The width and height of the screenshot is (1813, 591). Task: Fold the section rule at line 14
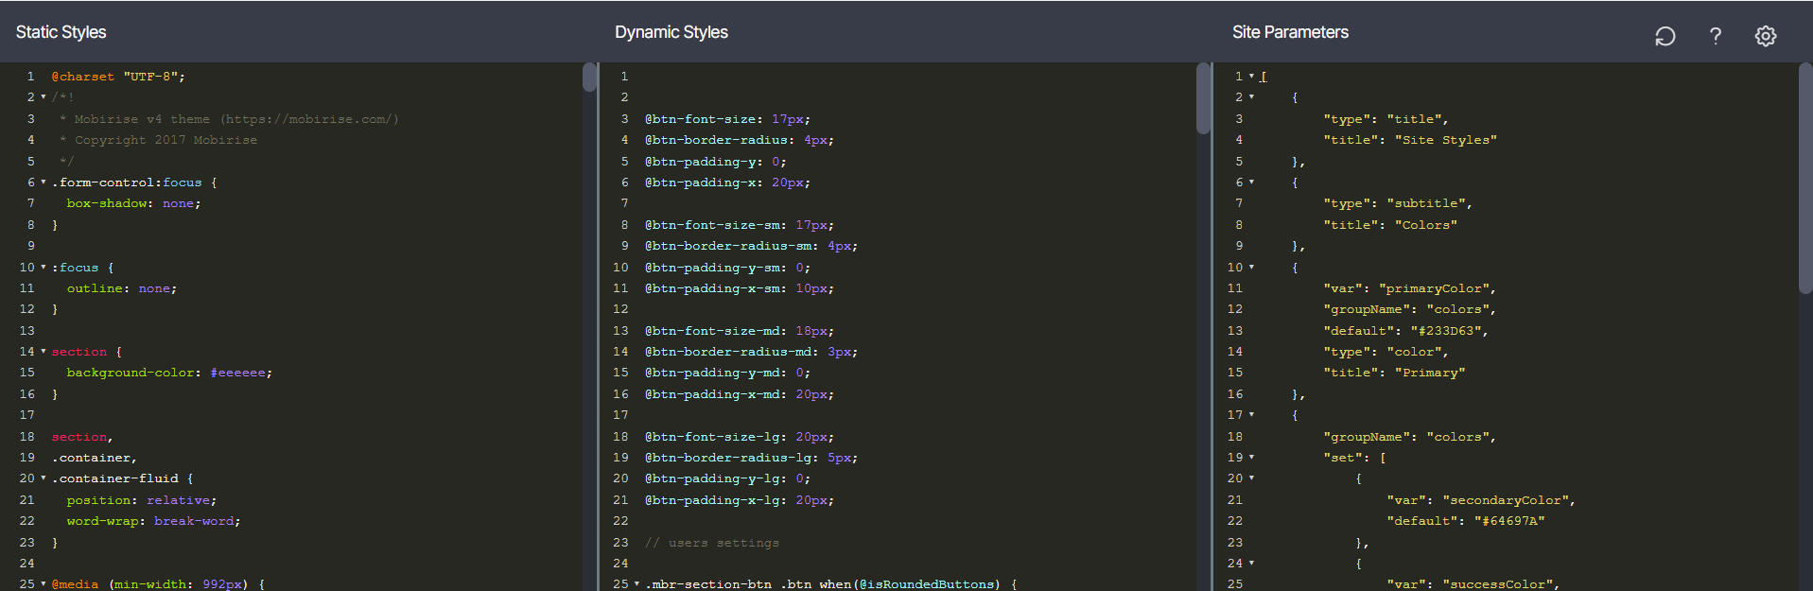[44, 352]
